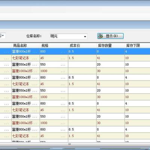The width and height of the screenshot is (150, 150).
Task: Click the horizontal scrollbar thumb below table
Action: (x=70, y=144)
